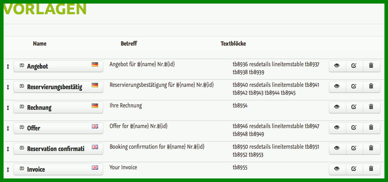
Task: Preview the Rechnung template
Action: (x=337, y=107)
